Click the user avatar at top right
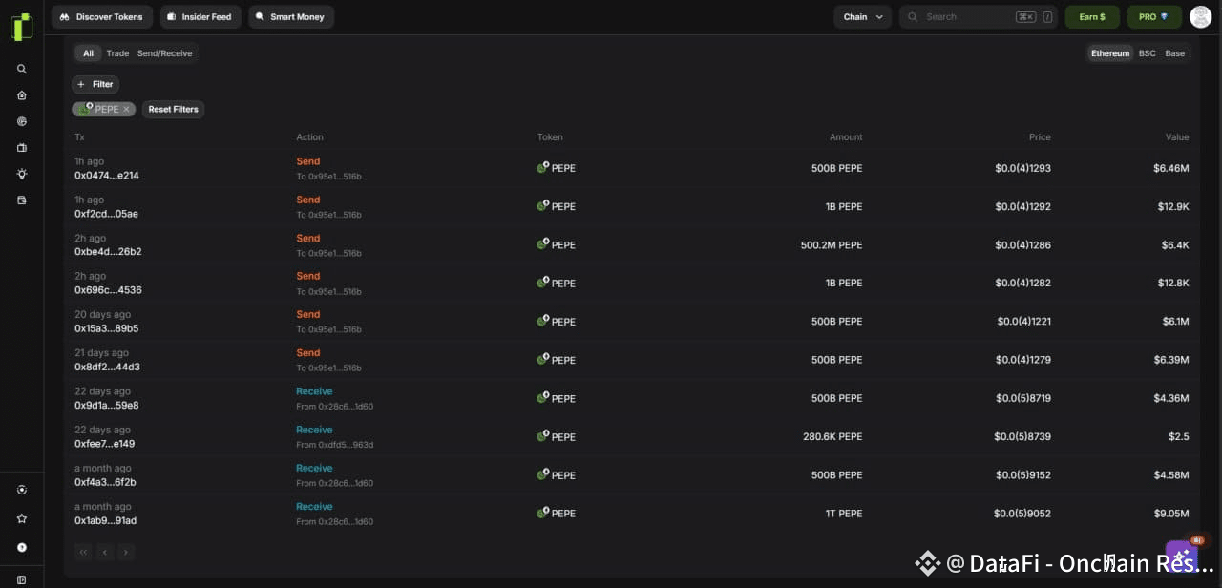 (x=1200, y=16)
